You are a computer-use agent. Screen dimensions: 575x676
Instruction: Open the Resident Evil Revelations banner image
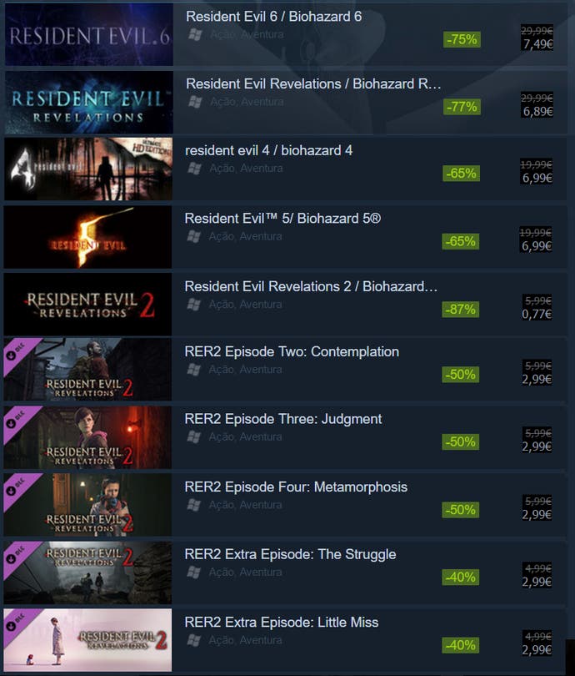tap(89, 102)
